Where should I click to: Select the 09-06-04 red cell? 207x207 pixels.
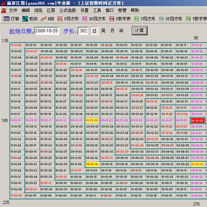coord(153,158)
